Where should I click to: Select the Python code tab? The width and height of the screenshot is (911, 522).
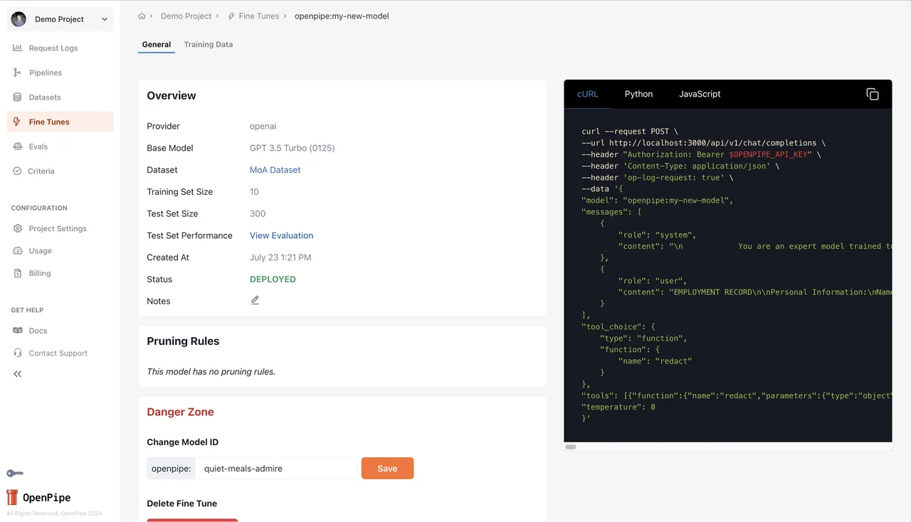click(638, 94)
